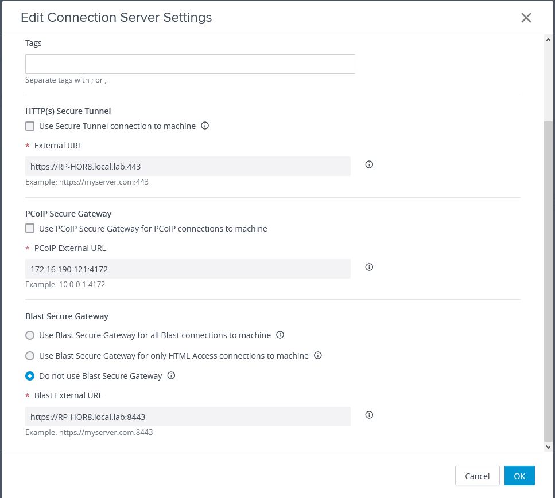Open info icon beside Secure Tunnel checkbox
This screenshot has width=555, height=498.
click(x=205, y=126)
